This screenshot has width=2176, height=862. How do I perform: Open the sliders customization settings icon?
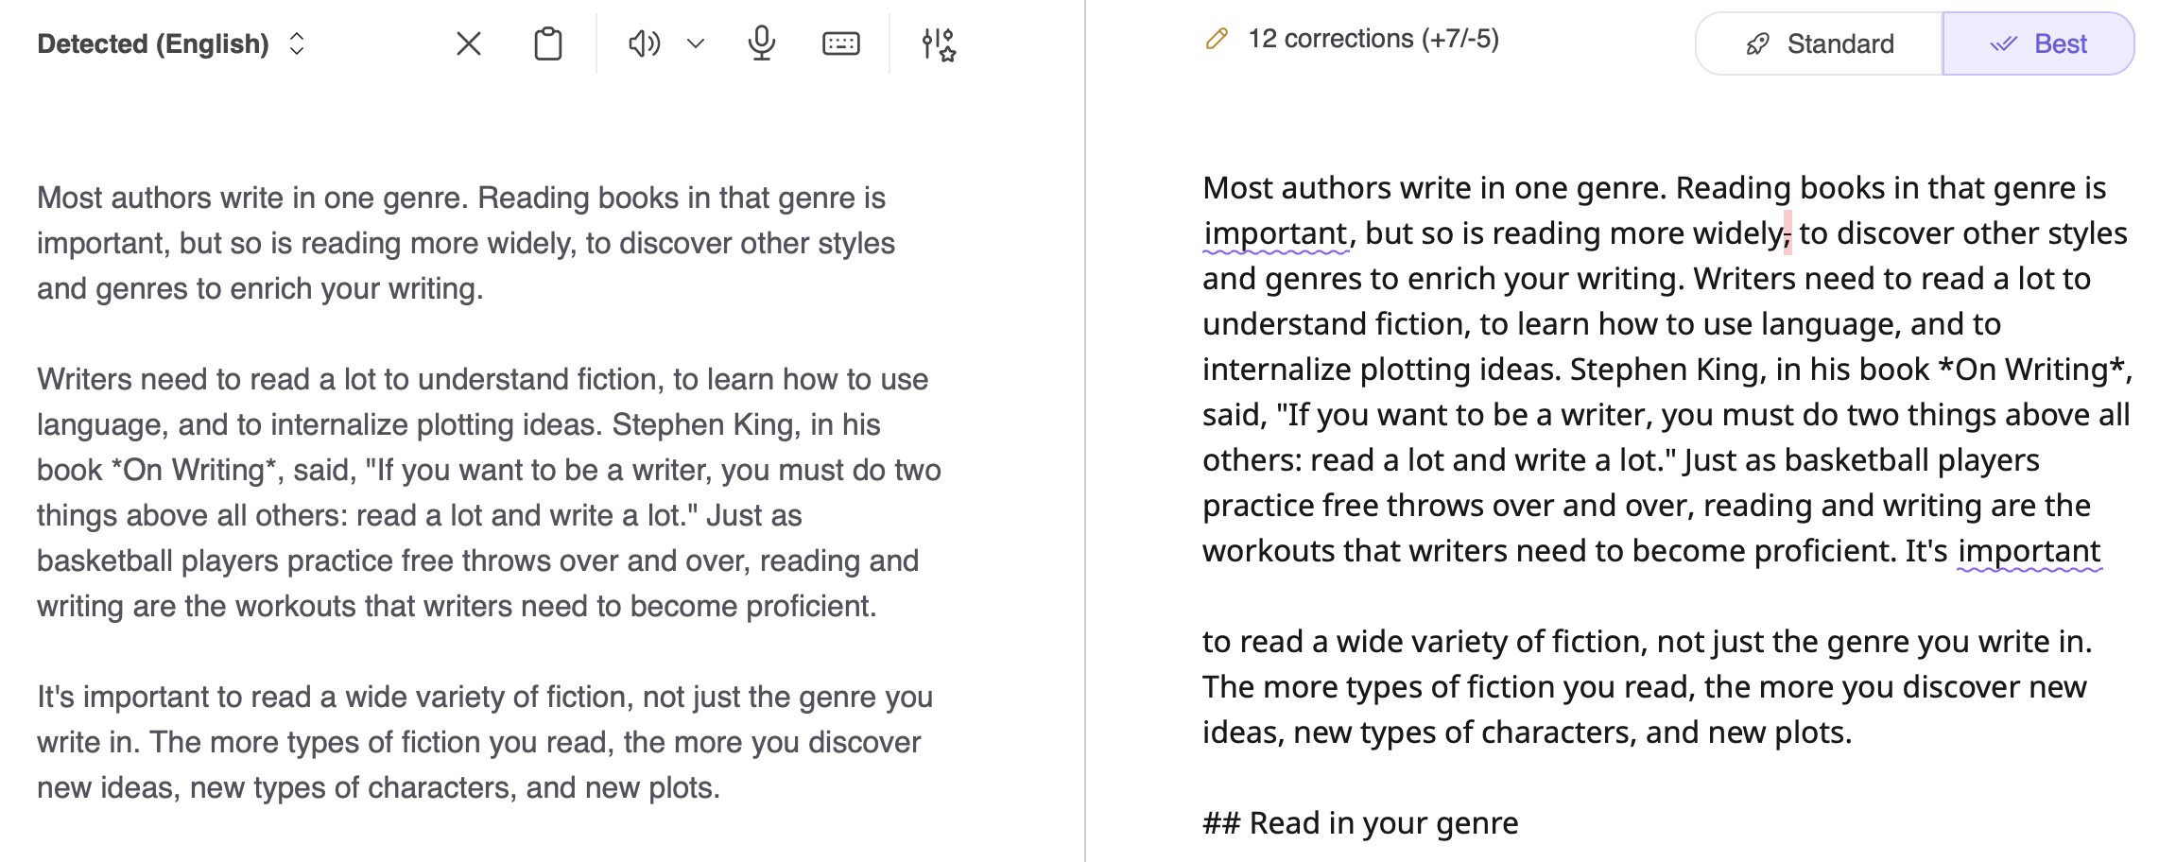pyautogui.click(x=939, y=43)
